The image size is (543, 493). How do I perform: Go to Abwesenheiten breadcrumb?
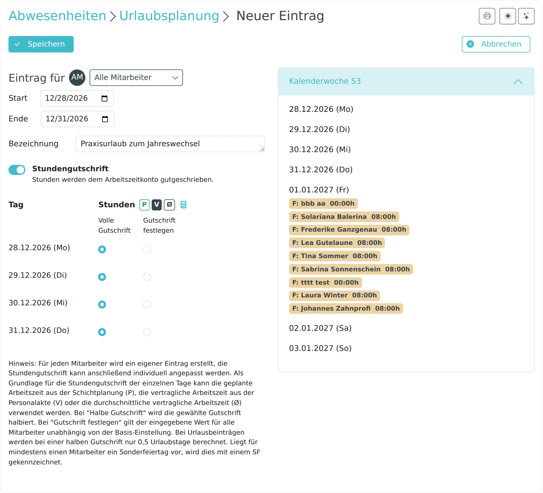57,16
